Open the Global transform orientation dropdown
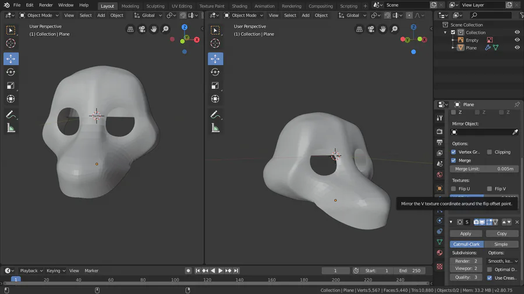 [148, 15]
